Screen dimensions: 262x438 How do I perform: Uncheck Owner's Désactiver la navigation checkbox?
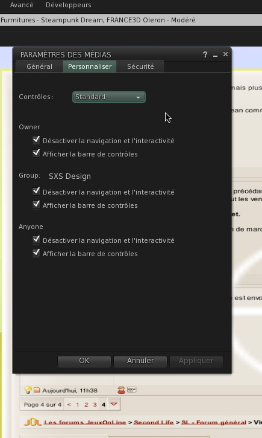[36, 140]
